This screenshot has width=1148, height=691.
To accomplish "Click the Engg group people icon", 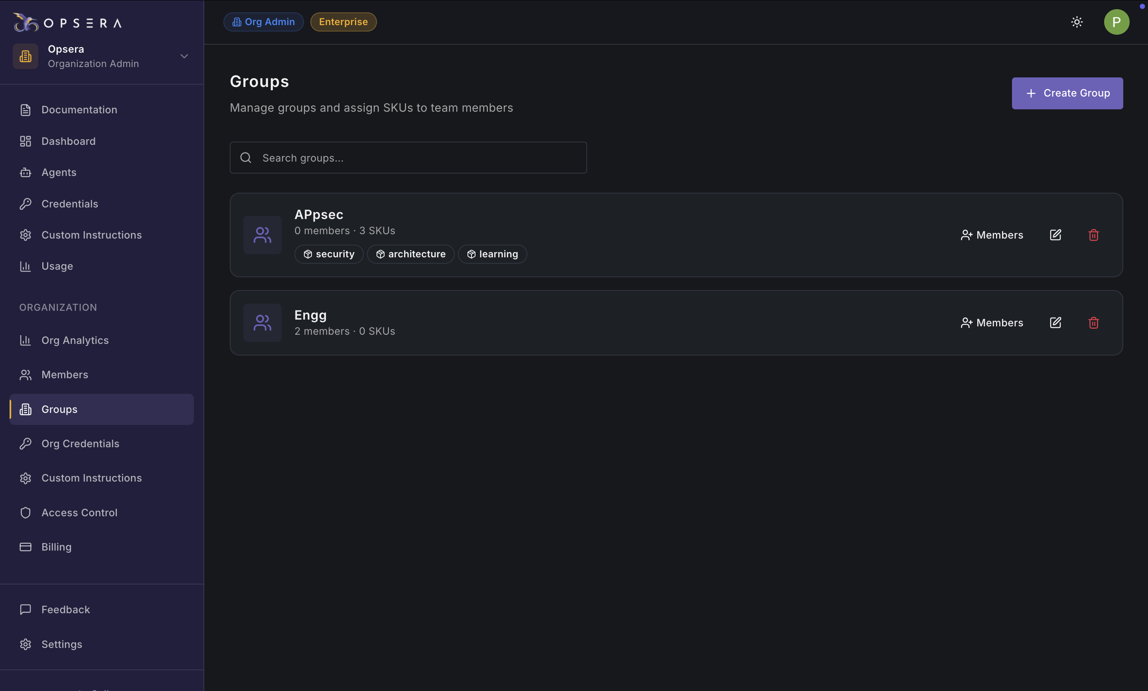I will (x=262, y=323).
